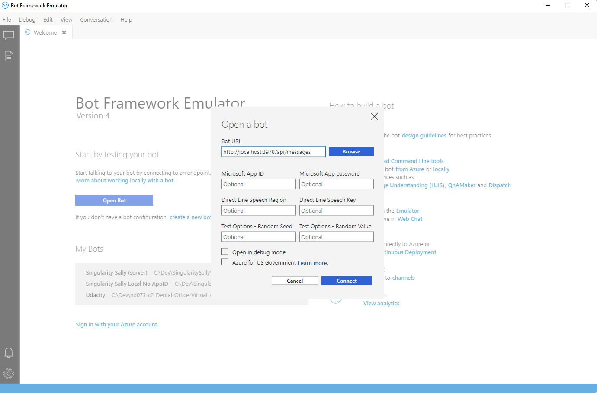597x393 pixels.
Task: Open More about working locally link
Action: (125, 181)
